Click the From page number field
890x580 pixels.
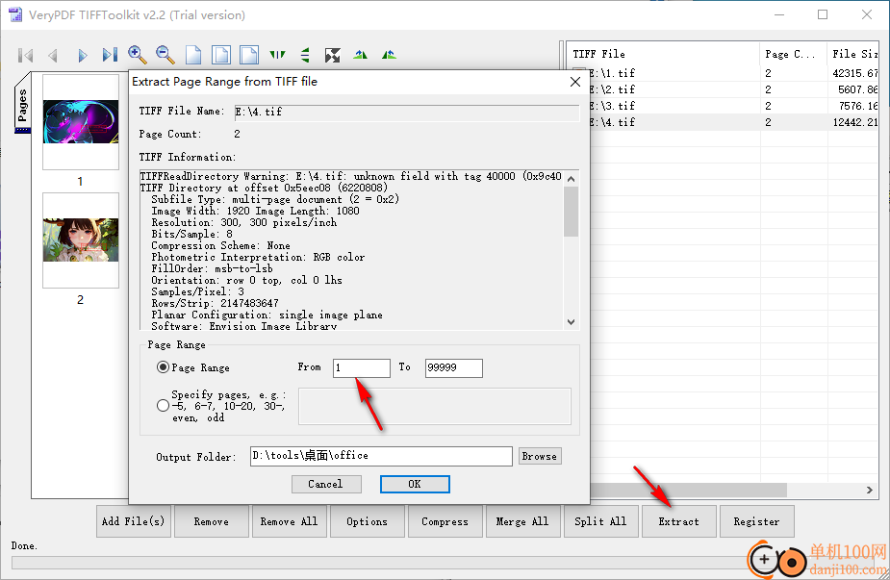tap(362, 367)
